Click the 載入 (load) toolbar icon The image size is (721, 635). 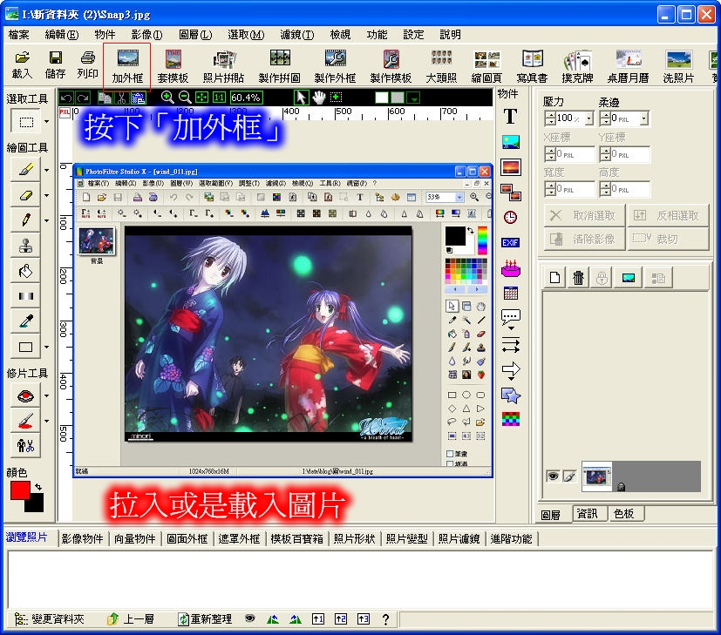22,64
